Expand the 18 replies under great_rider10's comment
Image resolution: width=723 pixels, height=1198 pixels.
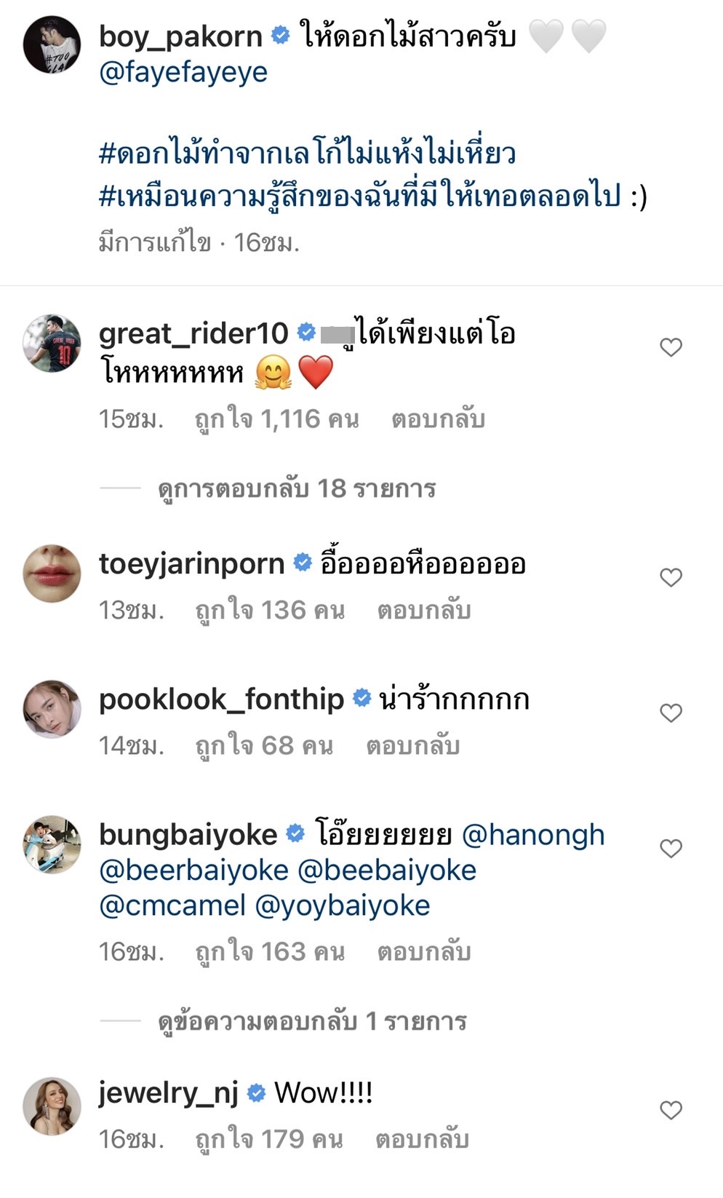(x=298, y=490)
